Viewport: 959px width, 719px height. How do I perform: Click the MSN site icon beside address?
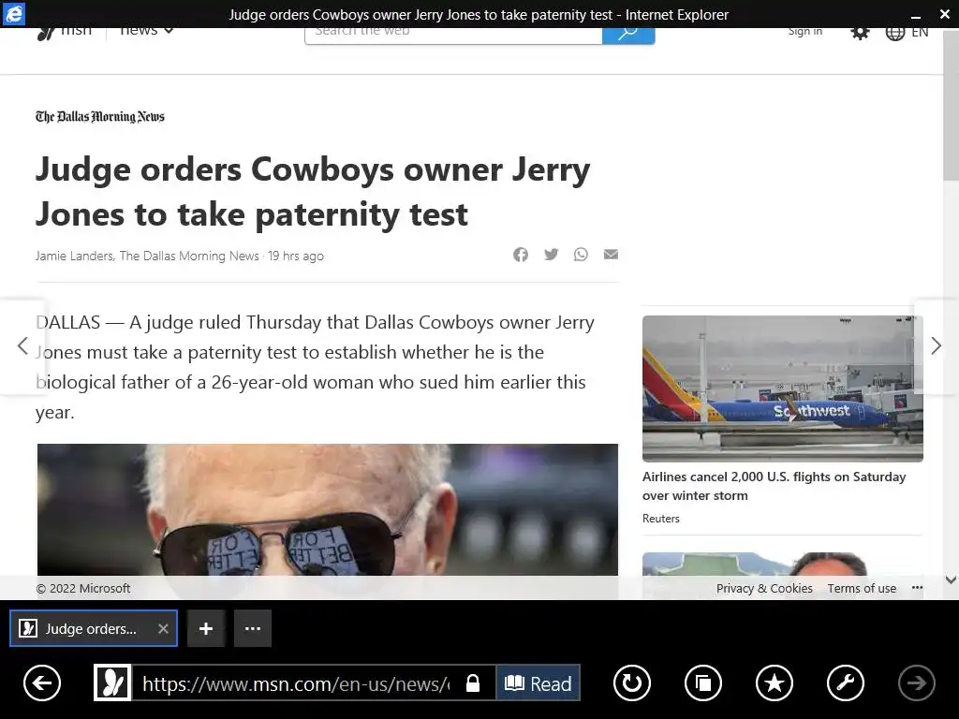click(x=112, y=682)
